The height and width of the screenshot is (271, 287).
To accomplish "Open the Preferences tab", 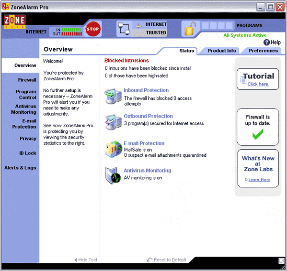I will point(263,51).
